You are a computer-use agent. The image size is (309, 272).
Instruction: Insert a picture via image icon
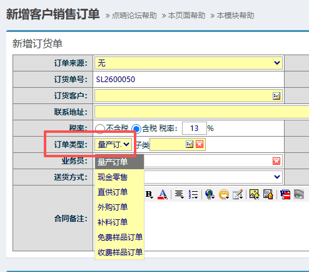(254, 194)
